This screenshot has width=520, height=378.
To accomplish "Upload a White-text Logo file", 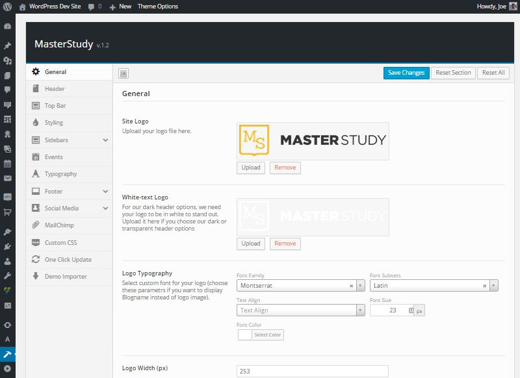I will (x=251, y=244).
